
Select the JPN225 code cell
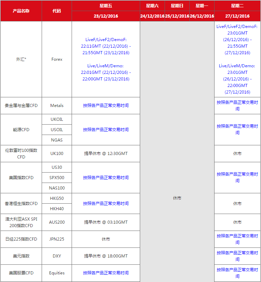(x=57, y=239)
